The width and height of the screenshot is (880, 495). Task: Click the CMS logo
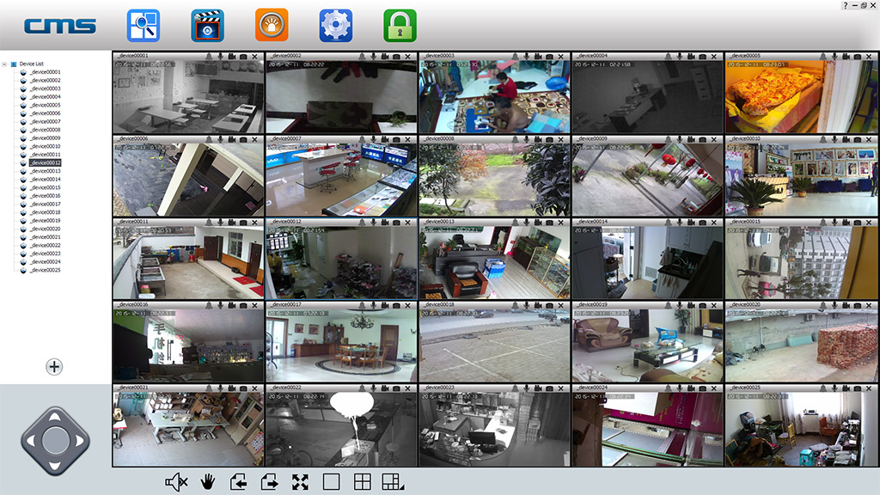coord(60,26)
